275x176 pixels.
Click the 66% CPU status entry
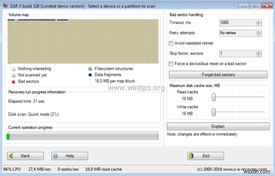coord(12,169)
